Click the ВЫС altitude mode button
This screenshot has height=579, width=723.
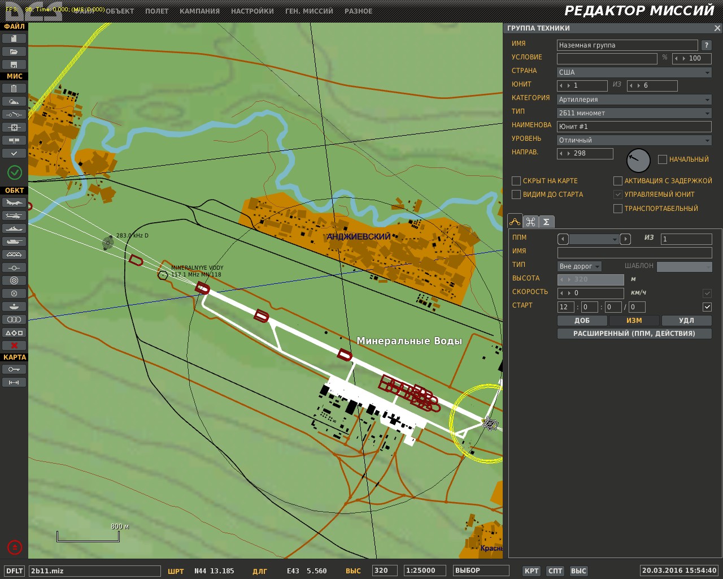[x=578, y=571]
